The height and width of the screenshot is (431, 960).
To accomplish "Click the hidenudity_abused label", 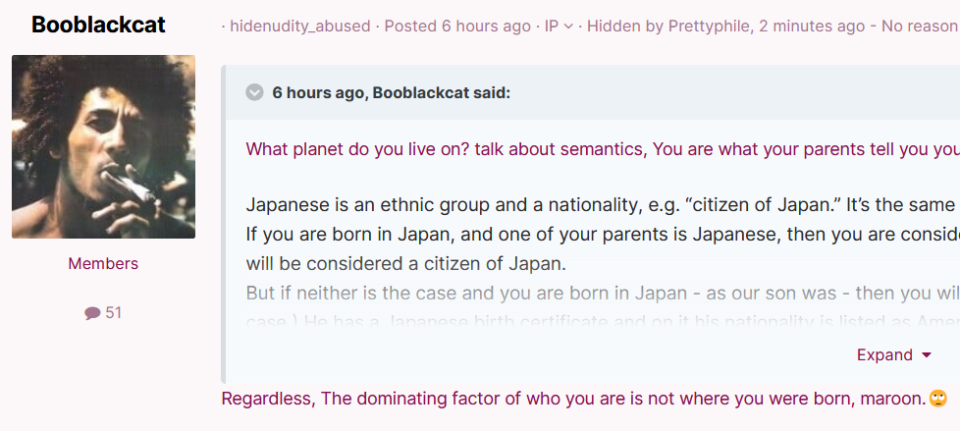I will coord(300,27).
